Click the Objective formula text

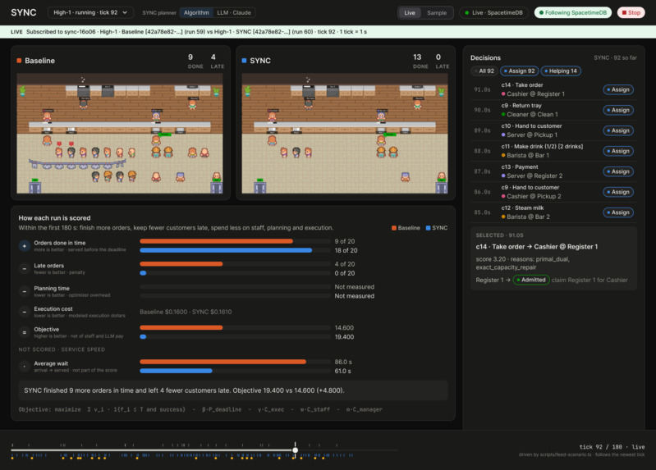[x=200, y=409]
